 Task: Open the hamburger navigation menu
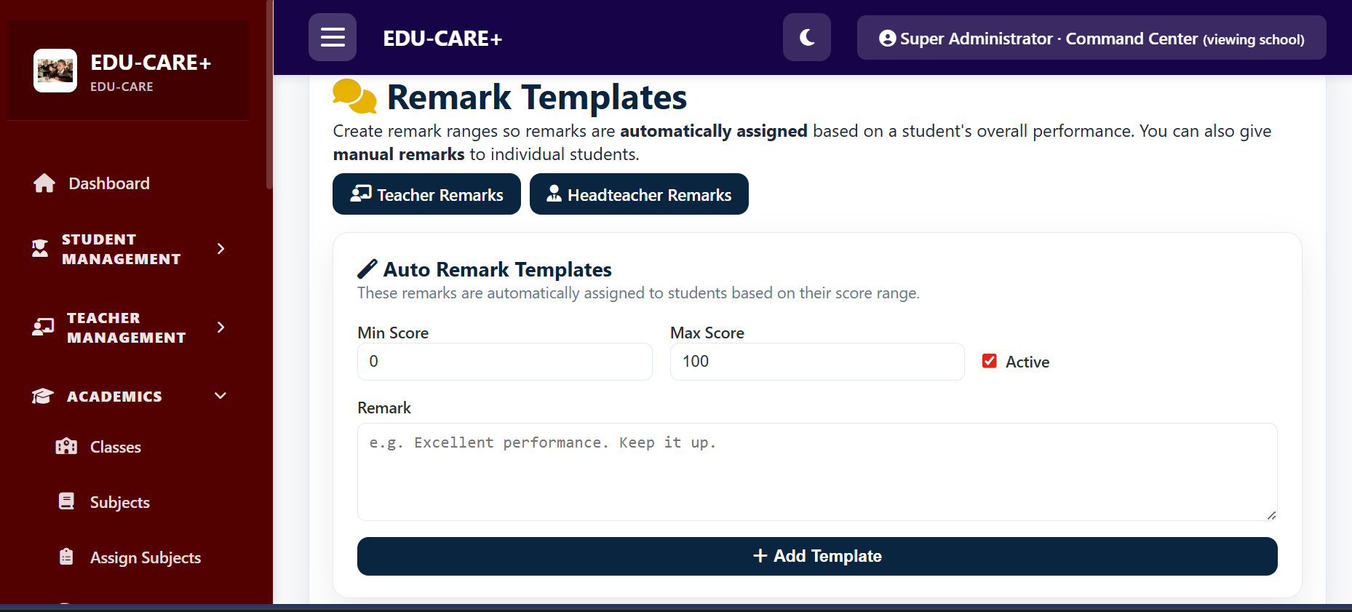[333, 36]
